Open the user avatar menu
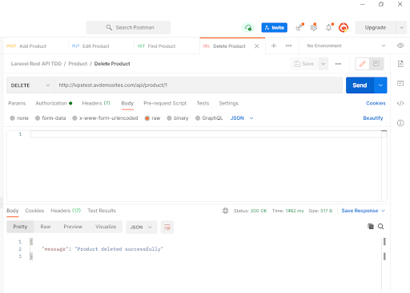Image resolution: width=410 pixels, height=293 pixels. coord(344,27)
